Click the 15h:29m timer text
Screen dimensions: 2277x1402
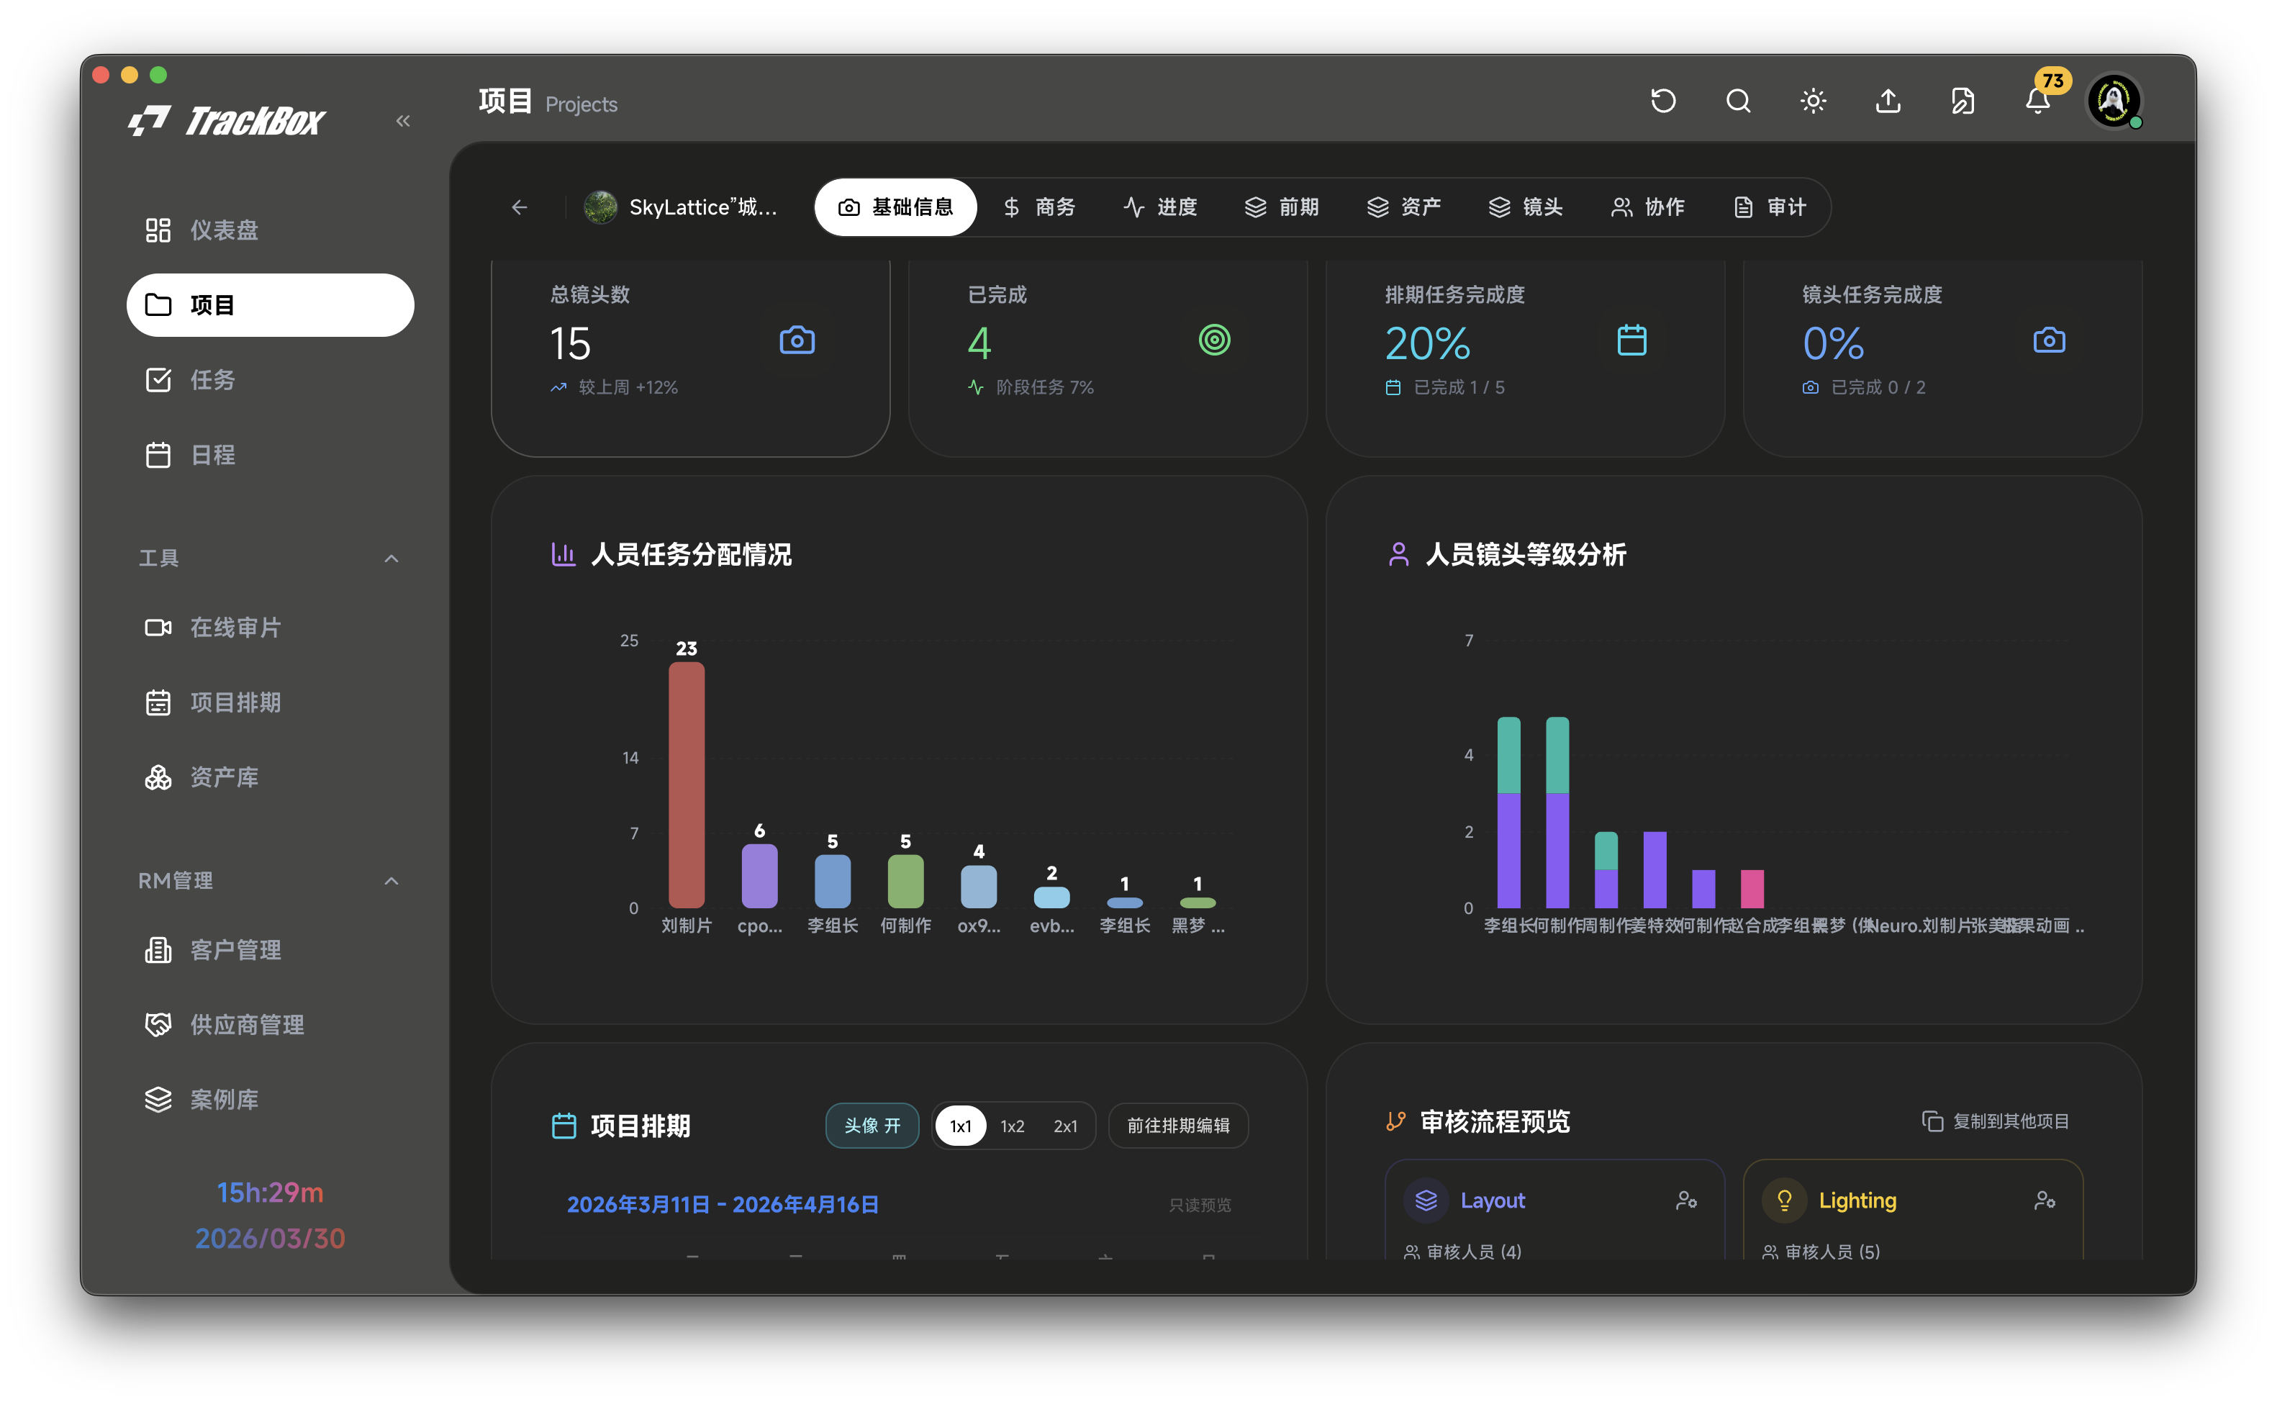[270, 1192]
